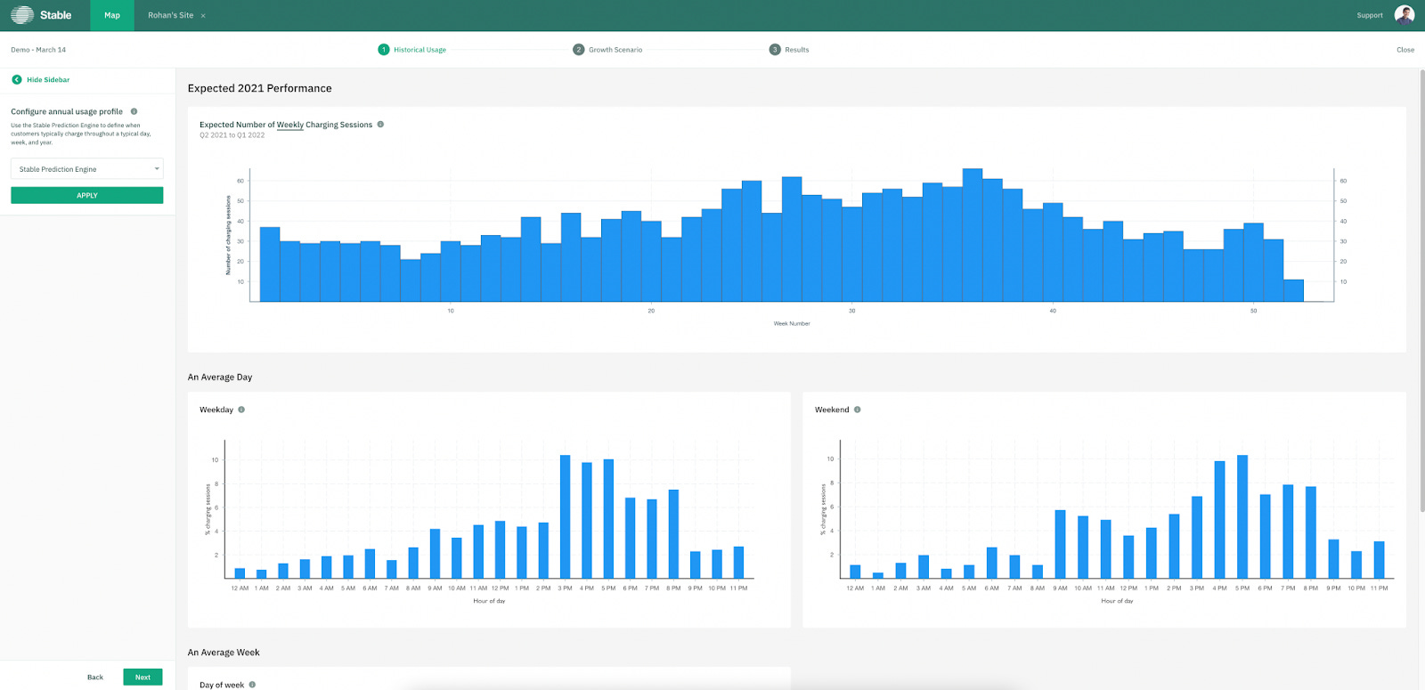
Task: Click the 8 PM bar in Weekday chart
Action: (673, 534)
